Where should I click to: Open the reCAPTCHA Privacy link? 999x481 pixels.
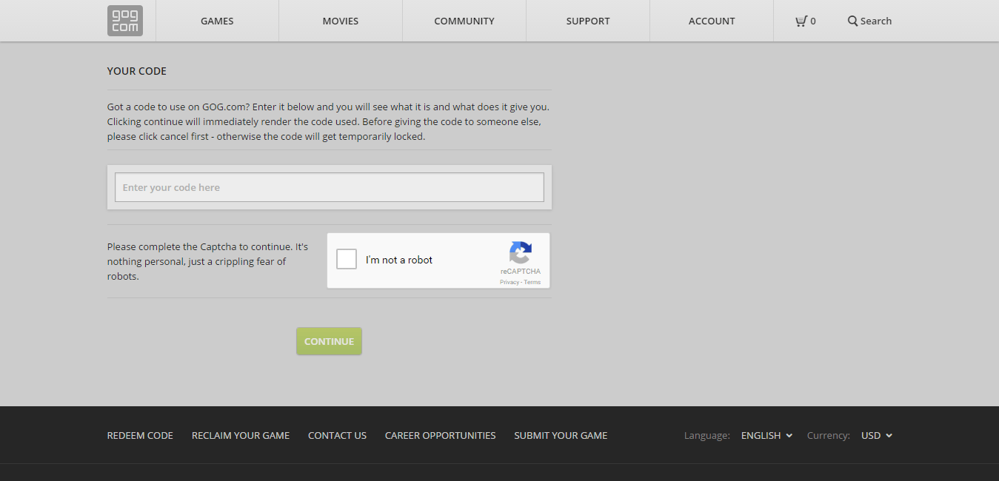pyautogui.click(x=509, y=282)
